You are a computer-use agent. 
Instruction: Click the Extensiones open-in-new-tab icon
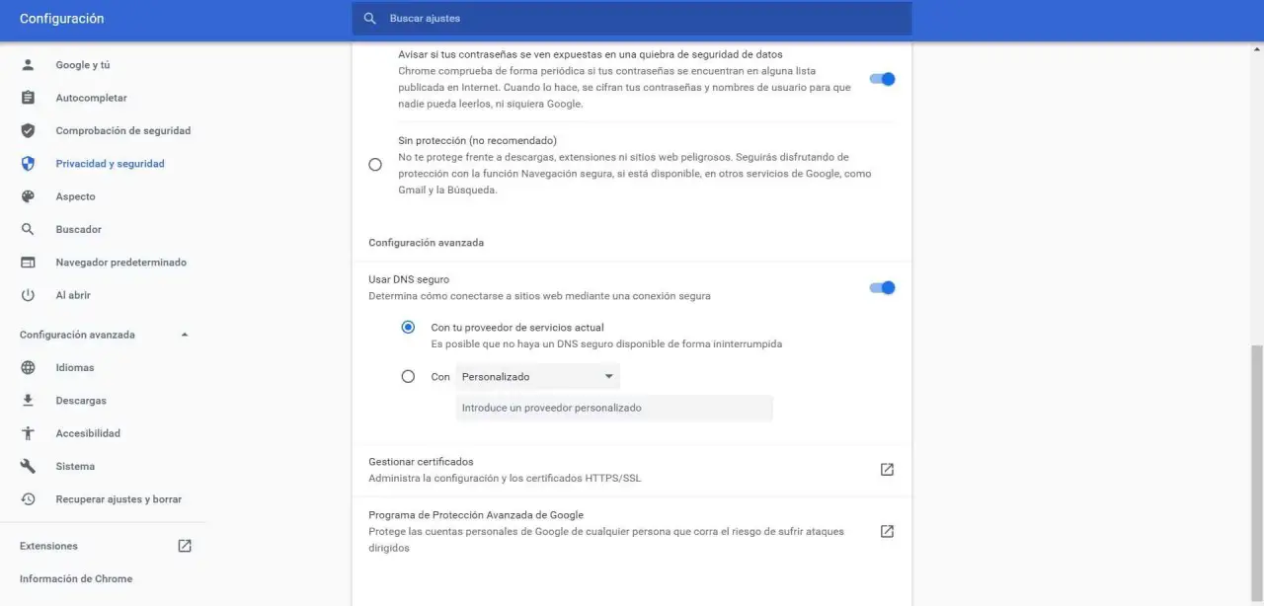(185, 546)
